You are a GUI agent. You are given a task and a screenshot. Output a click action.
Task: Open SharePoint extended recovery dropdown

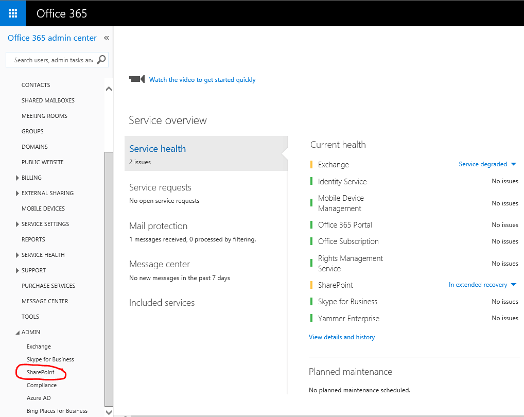point(482,285)
